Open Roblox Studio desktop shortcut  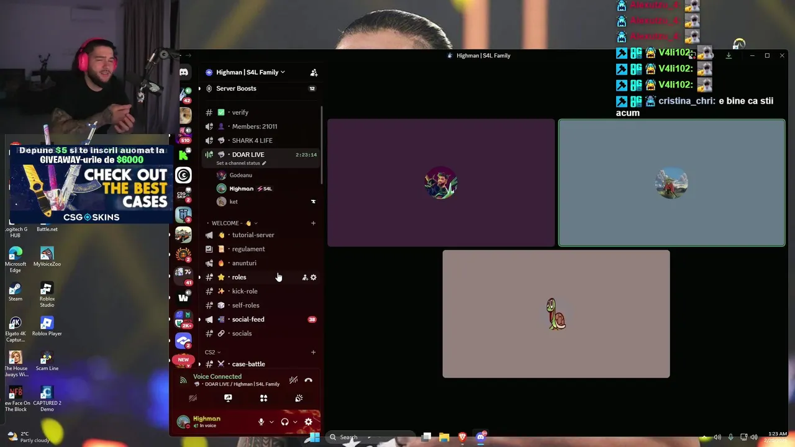pos(47,295)
